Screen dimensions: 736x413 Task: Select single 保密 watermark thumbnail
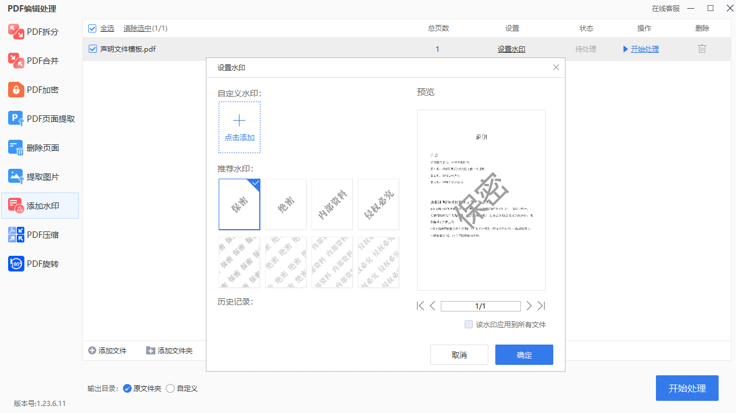240,204
